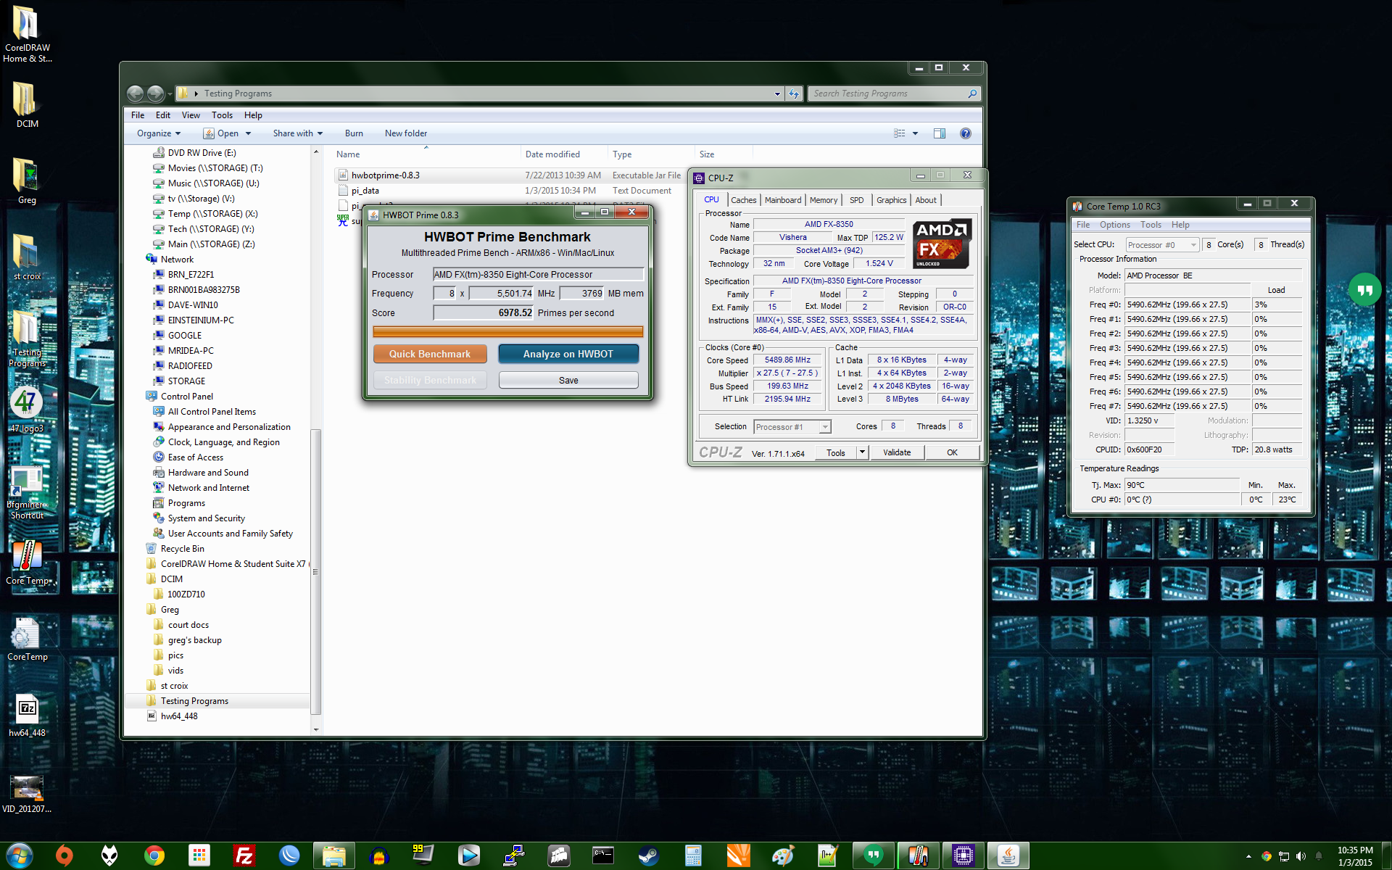Toggle the Explorer preview pane icon
Screen dimensions: 1392x870
[x=940, y=133]
